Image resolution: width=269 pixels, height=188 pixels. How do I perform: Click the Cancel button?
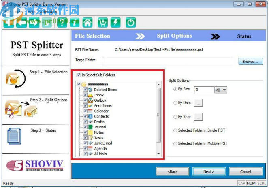coord(246,171)
